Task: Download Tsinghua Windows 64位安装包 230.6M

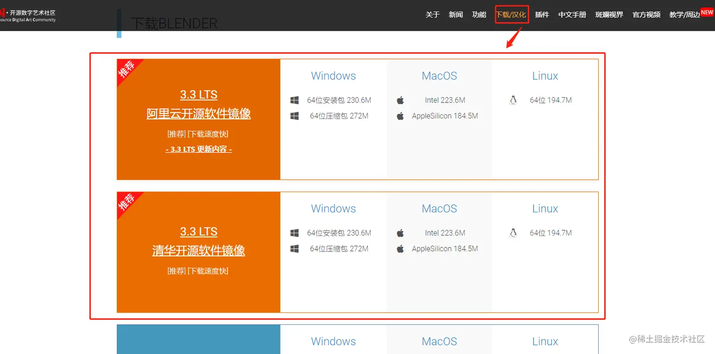Action: pyautogui.click(x=339, y=233)
